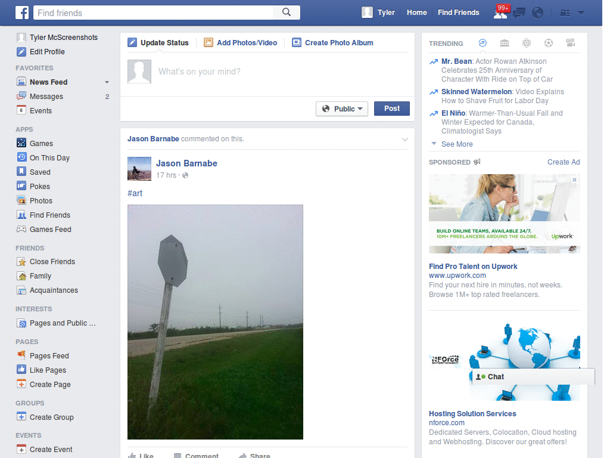Click the What's on your mind field
The width and height of the screenshot is (610, 458).
pos(203,72)
